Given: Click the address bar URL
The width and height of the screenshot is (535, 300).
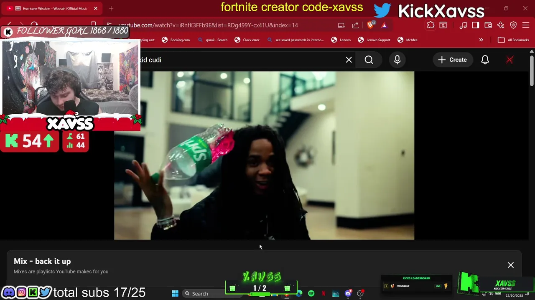Looking at the screenshot, I should (208, 25).
